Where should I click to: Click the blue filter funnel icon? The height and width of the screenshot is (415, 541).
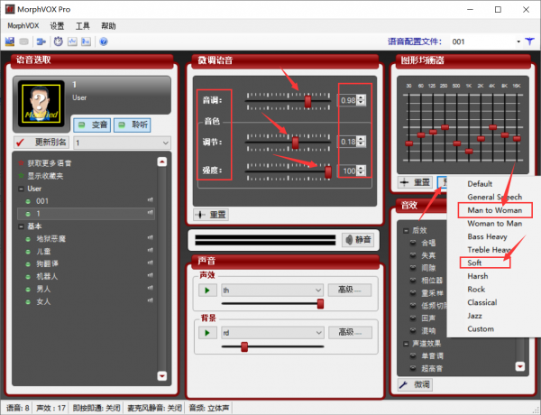529,41
